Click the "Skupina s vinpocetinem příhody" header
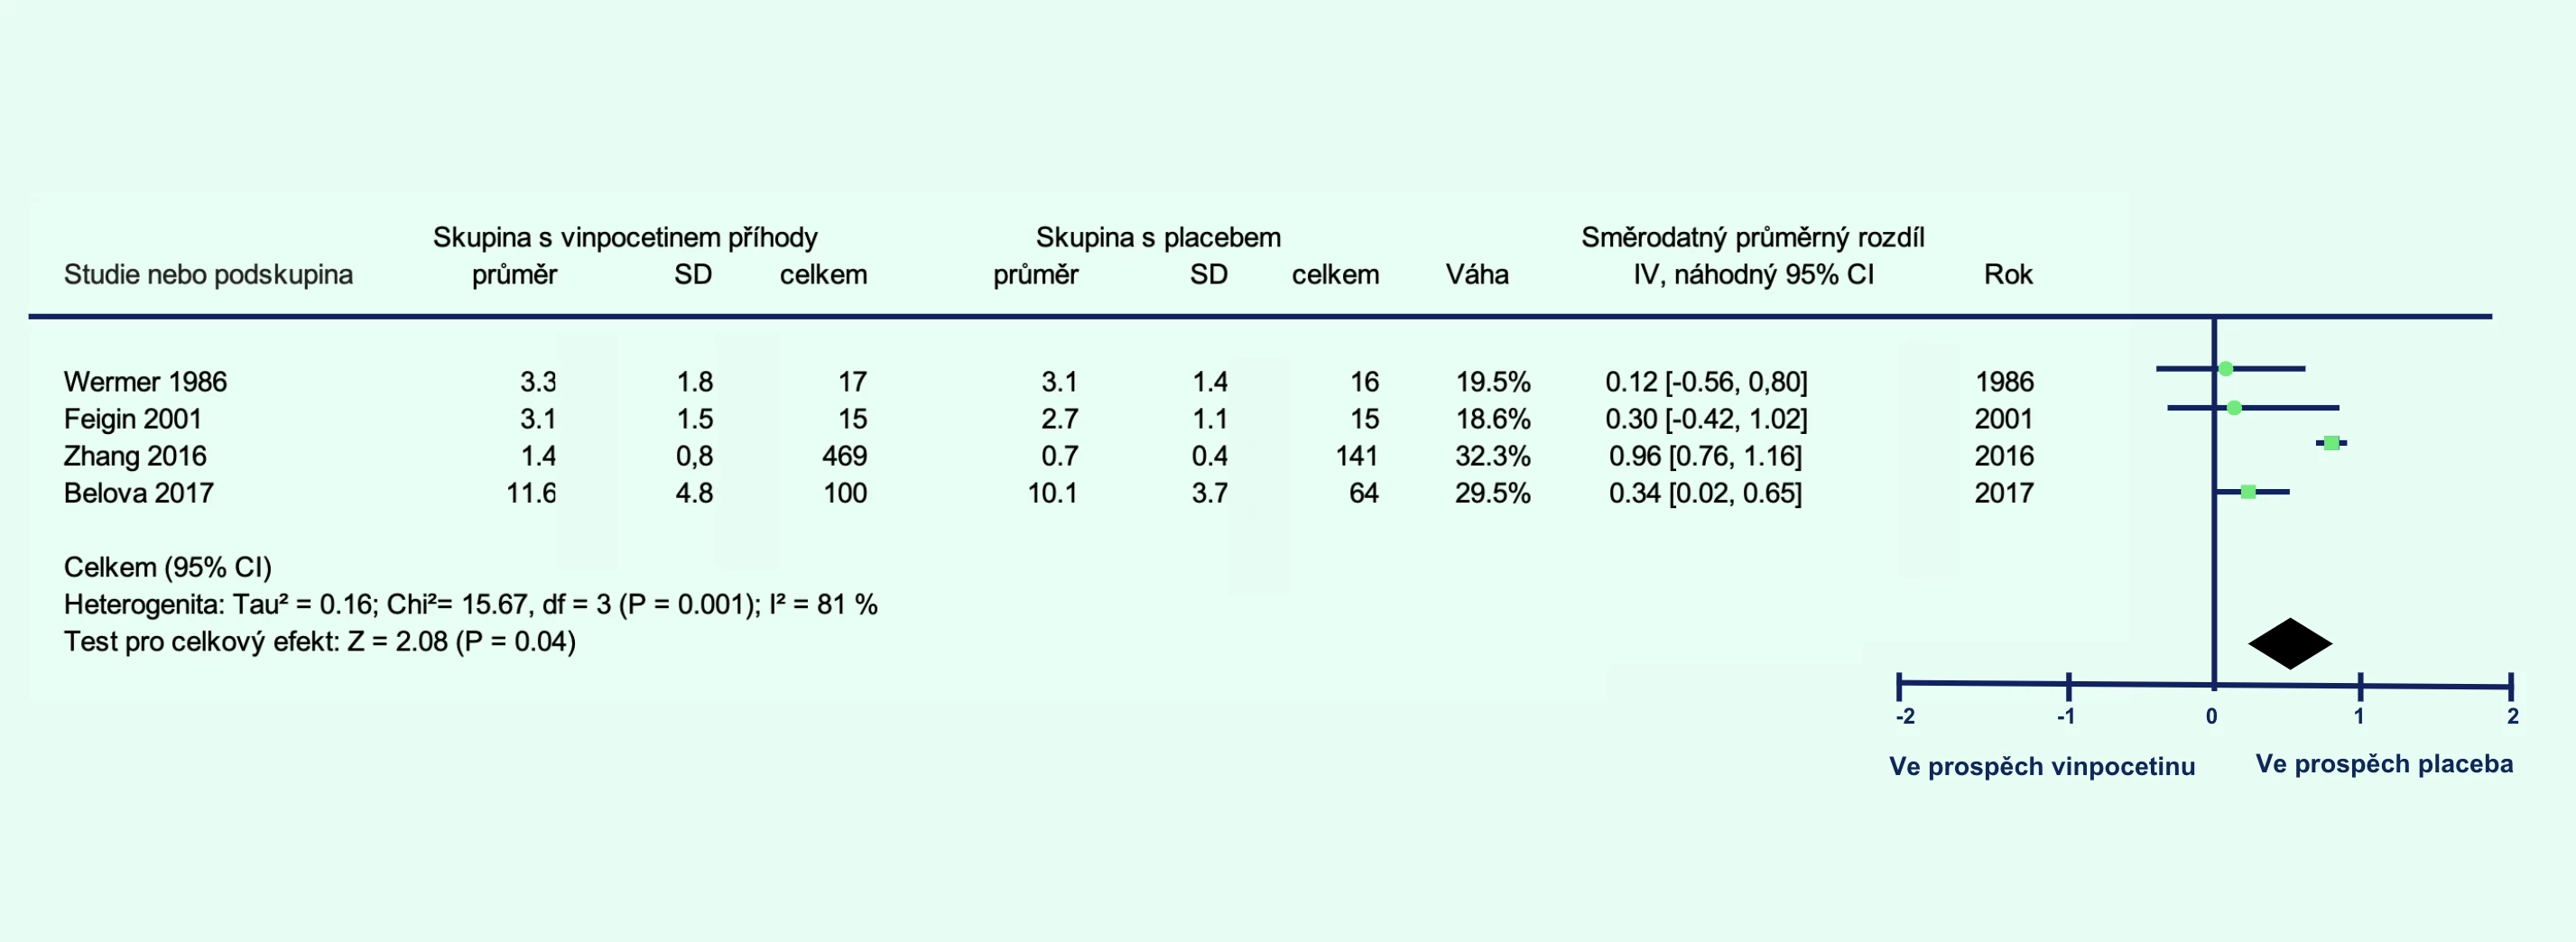The width and height of the screenshot is (2576, 942). pyautogui.click(x=625, y=238)
